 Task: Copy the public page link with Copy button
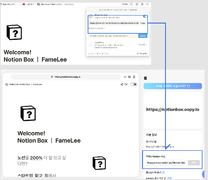click(143, 23)
